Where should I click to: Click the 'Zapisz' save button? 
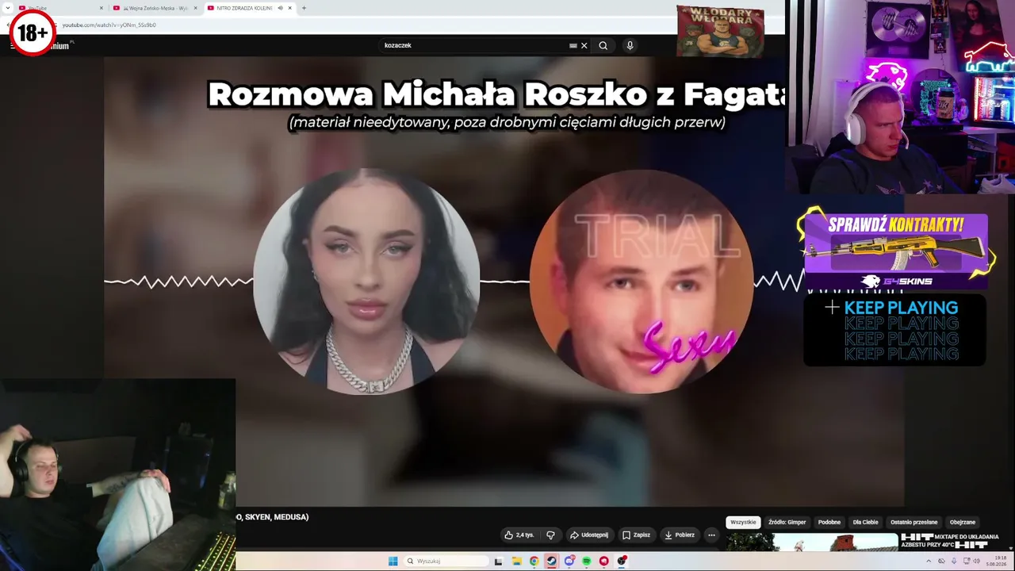pos(636,535)
